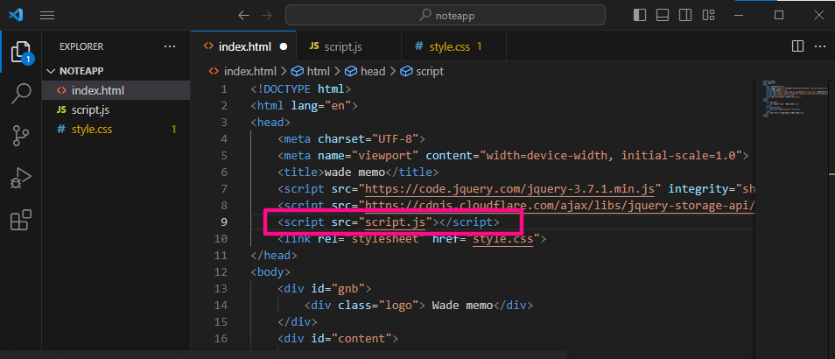Viewport: 835px width, 359px height.
Task: Click the head breadcrumb segment
Action: [365, 71]
